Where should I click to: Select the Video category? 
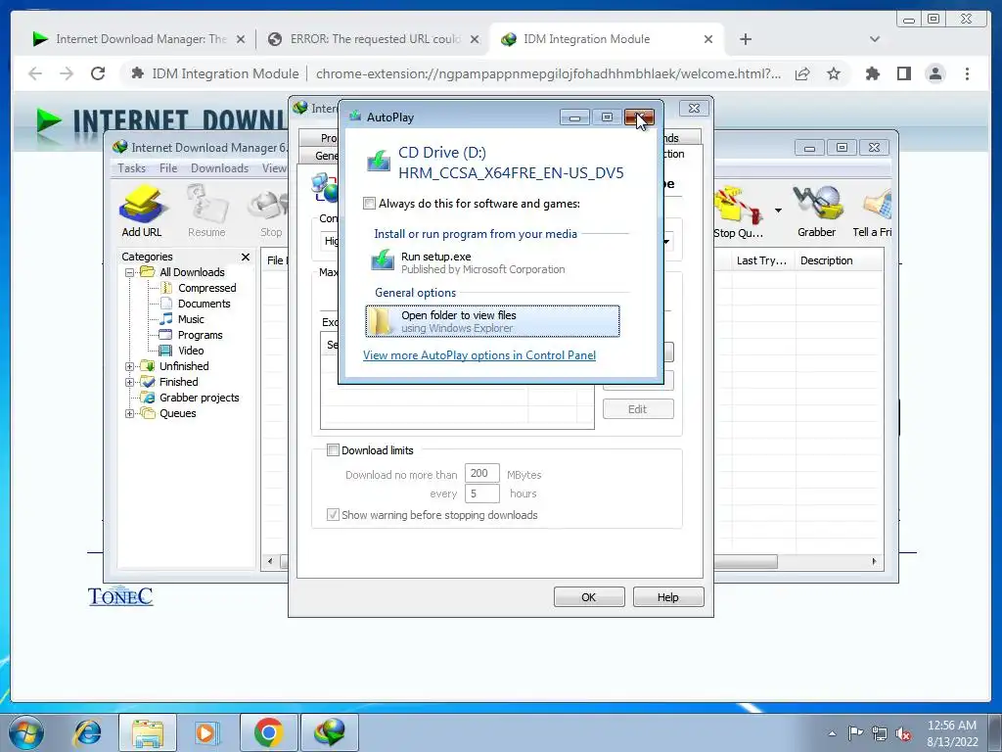(191, 351)
